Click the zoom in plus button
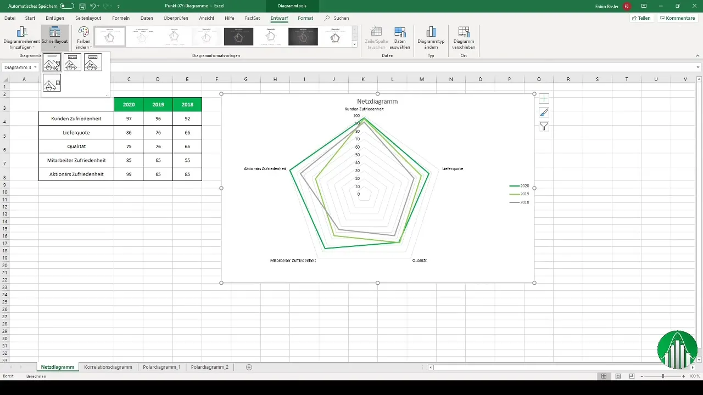The image size is (703, 395). pos(684,376)
